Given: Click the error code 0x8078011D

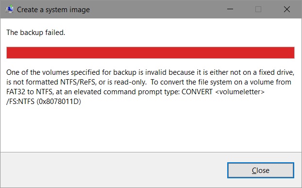Looking at the screenshot, I should pos(59,102).
